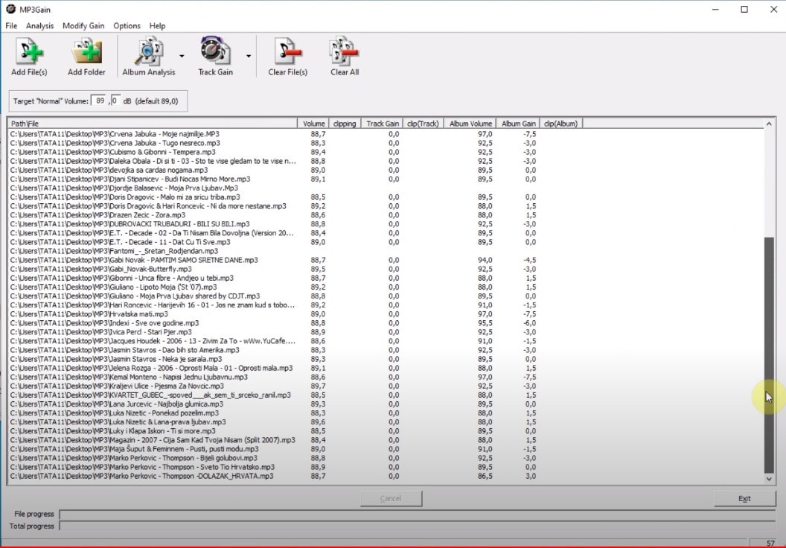Click the Exit button

click(x=744, y=498)
